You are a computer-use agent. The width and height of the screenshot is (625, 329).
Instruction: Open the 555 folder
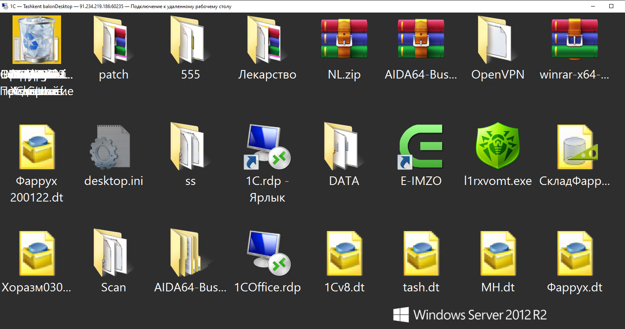(190, 40)
